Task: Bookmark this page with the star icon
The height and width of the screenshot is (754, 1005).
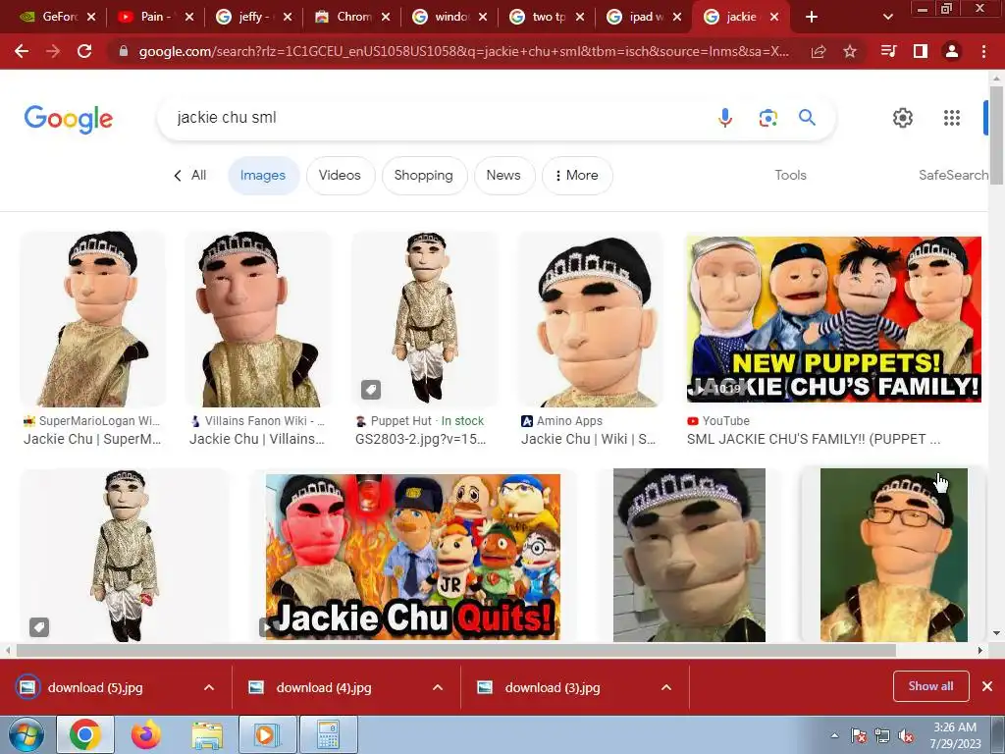Action: click(850, 51)
